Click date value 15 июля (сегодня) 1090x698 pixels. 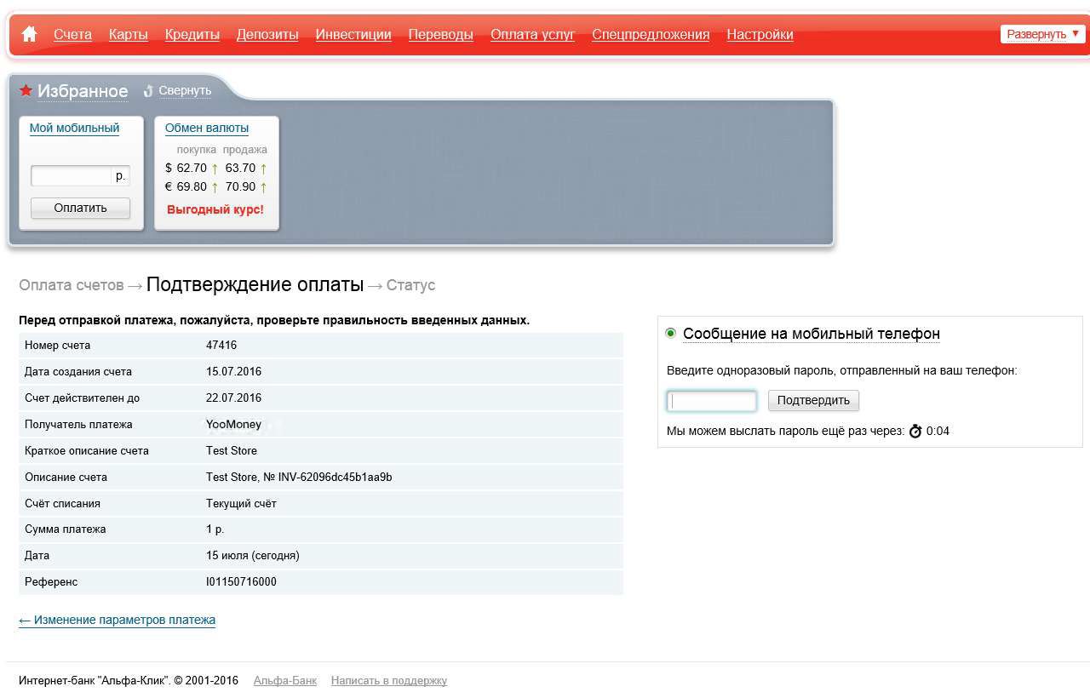pyautogui.click(x=253, y=556)
